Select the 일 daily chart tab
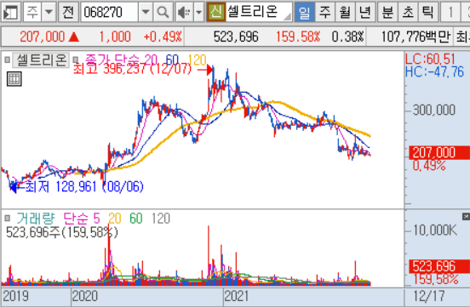The width and height of the screenshot is (470, 307). click(305, 12)
